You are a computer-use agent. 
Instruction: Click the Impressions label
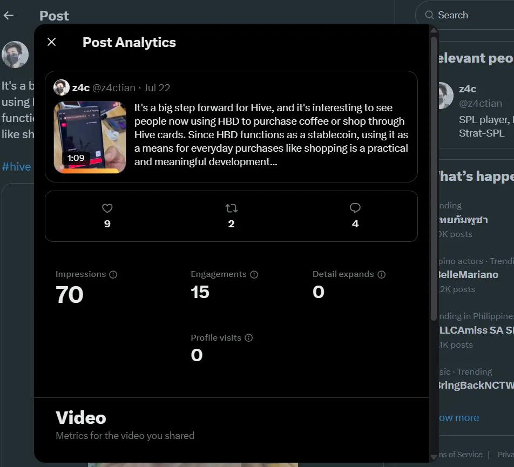[x=80, y=274]
